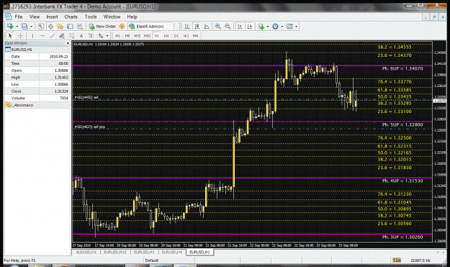Viewport: 450px width, 267px height.
Task: Select the i_Abconacci indicator row
Action: 37,105
